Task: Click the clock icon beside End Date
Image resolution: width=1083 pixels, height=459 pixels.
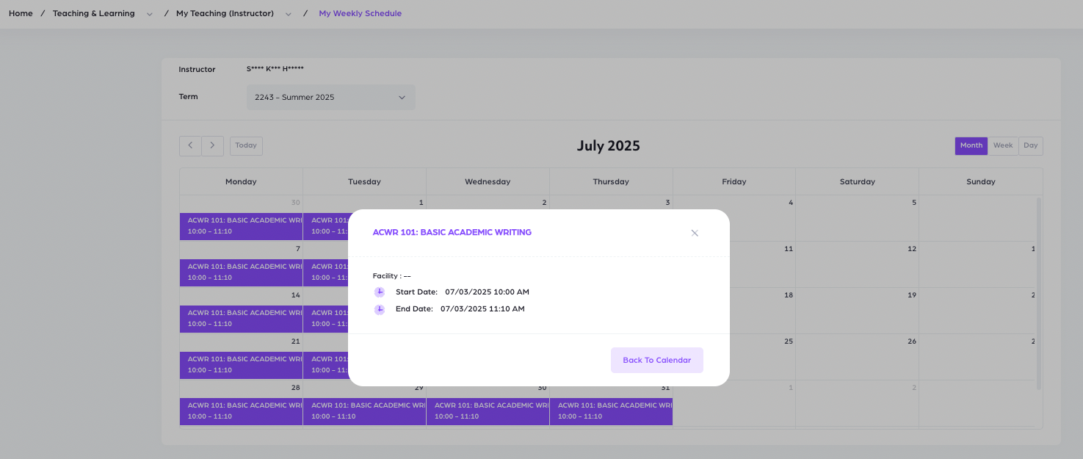Action: coord(380,309)
